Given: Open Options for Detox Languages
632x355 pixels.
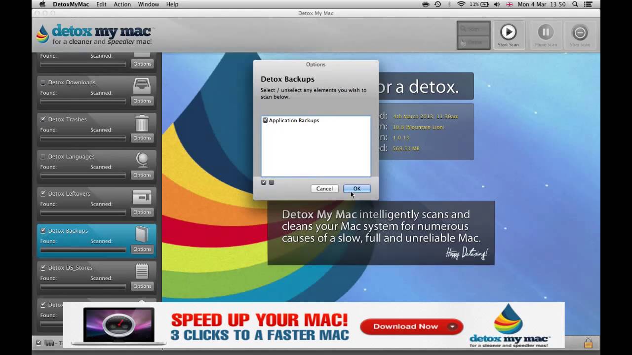Looking at the screenshot, I should pyautogui.click(x=142, y=175).
